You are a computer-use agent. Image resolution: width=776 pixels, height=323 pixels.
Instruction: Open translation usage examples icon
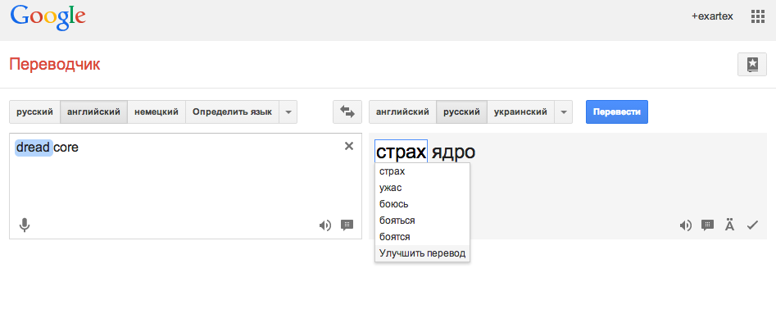(707, 225)
